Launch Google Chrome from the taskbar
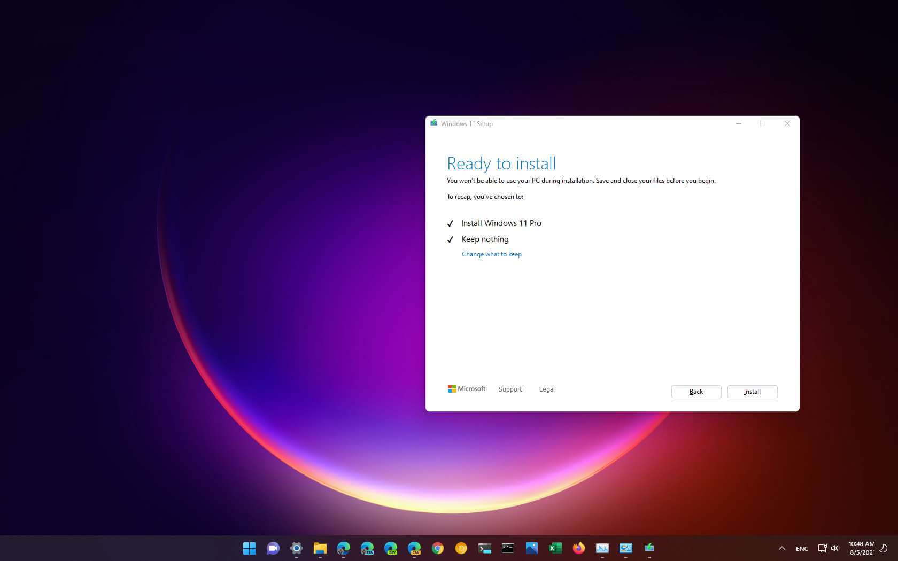Image resolution: width=898 pixels, height=561 pixels. 438,548
